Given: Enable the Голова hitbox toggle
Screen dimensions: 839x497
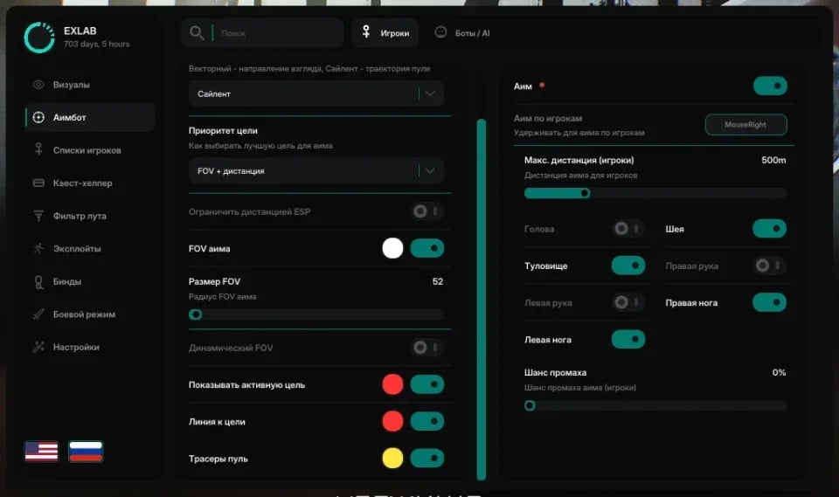Looking at the screenshot, I should [x=628, y=229].
